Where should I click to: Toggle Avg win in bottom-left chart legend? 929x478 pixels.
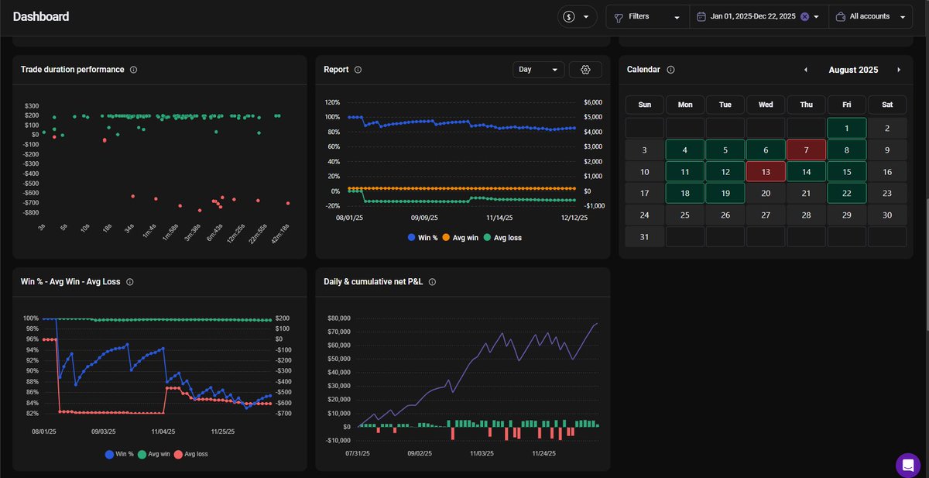pos(154,454)
